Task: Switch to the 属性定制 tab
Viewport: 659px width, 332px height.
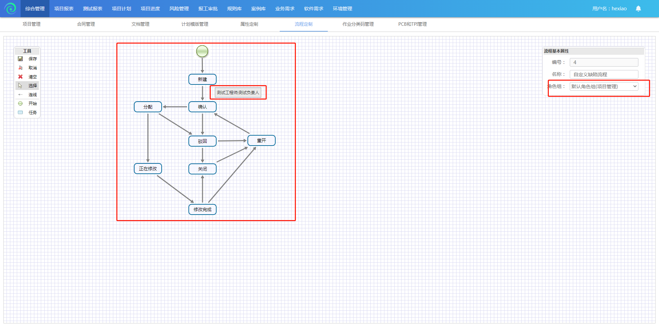Action: coord(249,24)
